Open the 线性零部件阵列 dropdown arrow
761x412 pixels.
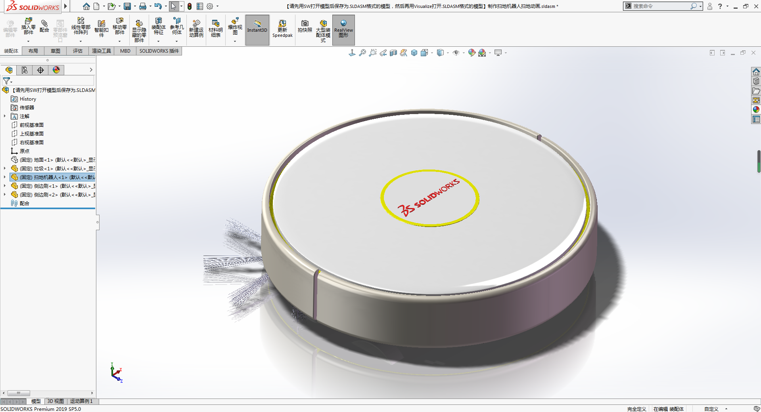point(81,41)
